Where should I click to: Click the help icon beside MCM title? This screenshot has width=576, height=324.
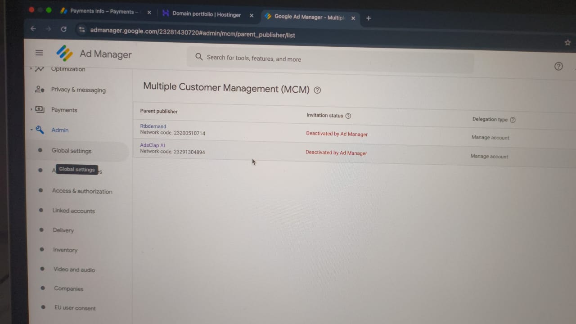click(317, 90)
